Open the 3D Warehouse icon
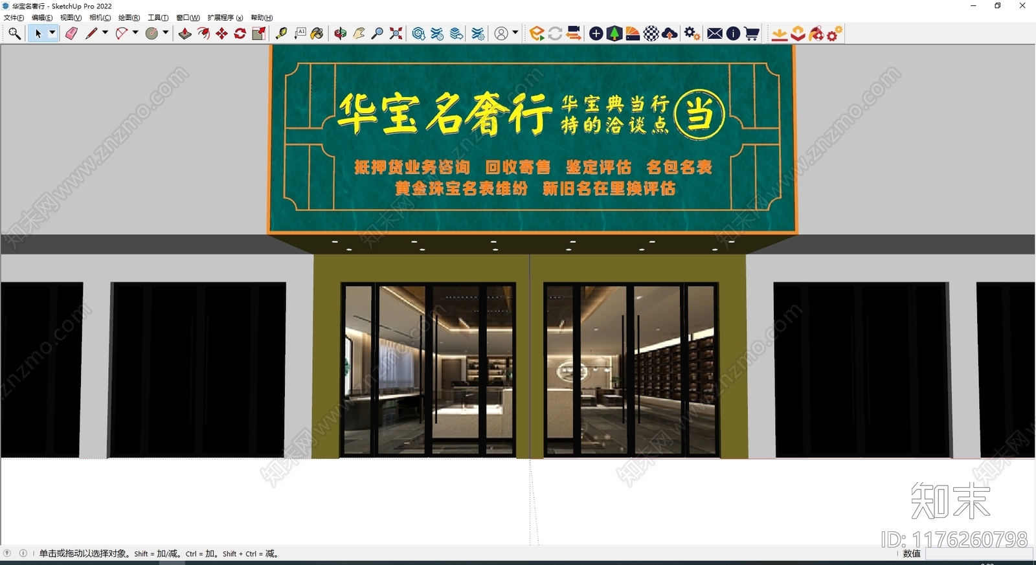Image resolution: width=1036 pixels, height=565 pixels. (x=419, y=34)
